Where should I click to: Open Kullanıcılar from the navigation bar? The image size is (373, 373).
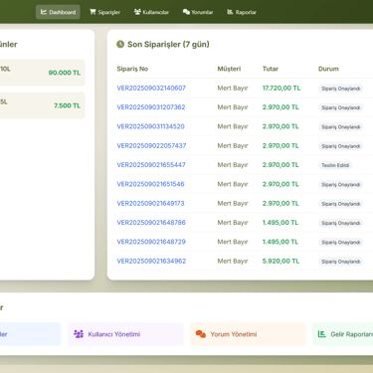click(x=151, y=12)
